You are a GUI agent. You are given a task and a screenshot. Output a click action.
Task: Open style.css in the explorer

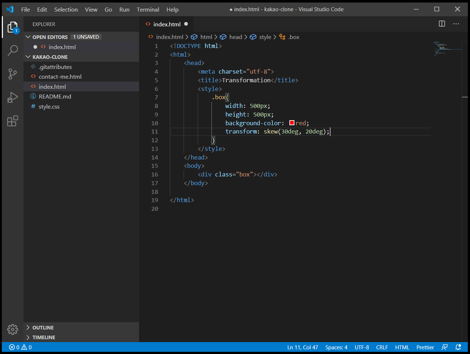pos(81,106)
